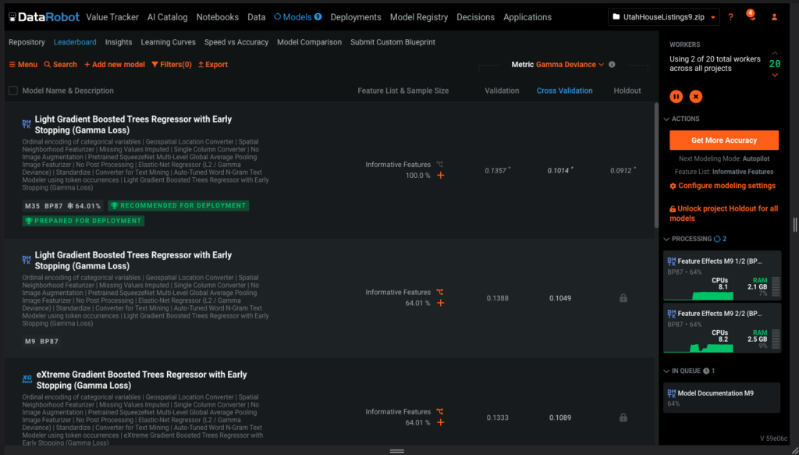The width and height of the screenshot is (799, 455).
Task: Open the UtahHouseListings9.zip project dropdown
Action: (x=663, y=17)
